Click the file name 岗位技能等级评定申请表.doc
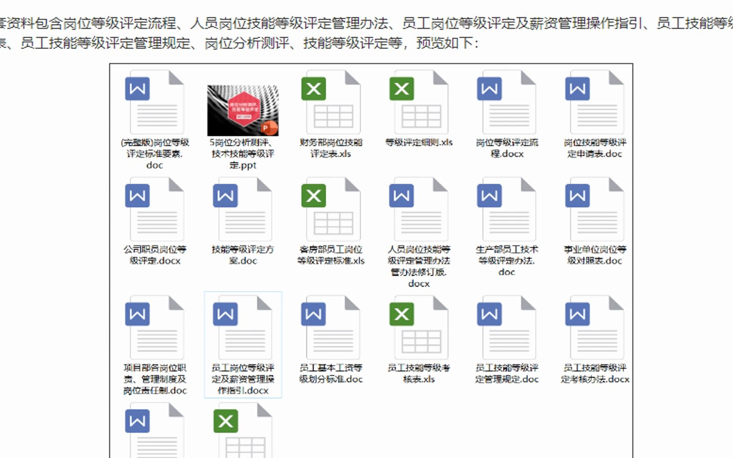 [x=595, y=148]
